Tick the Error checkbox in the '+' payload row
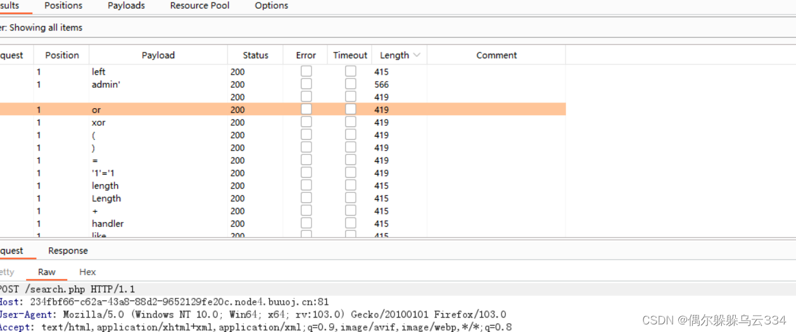Screen dimensions: 796x332 tap(306, 211)
